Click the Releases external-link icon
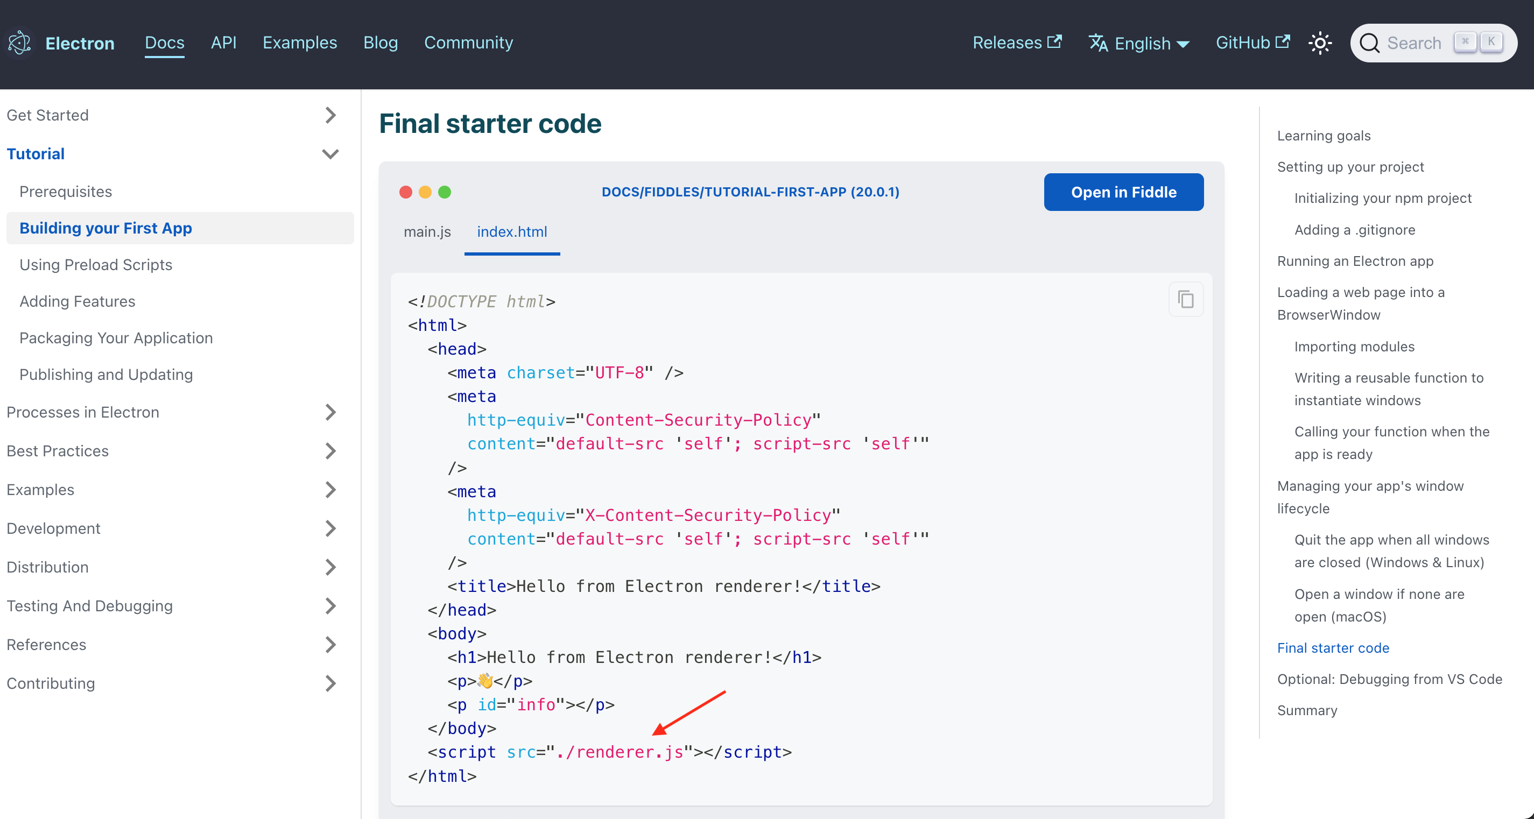 [x=1054, y=41]
